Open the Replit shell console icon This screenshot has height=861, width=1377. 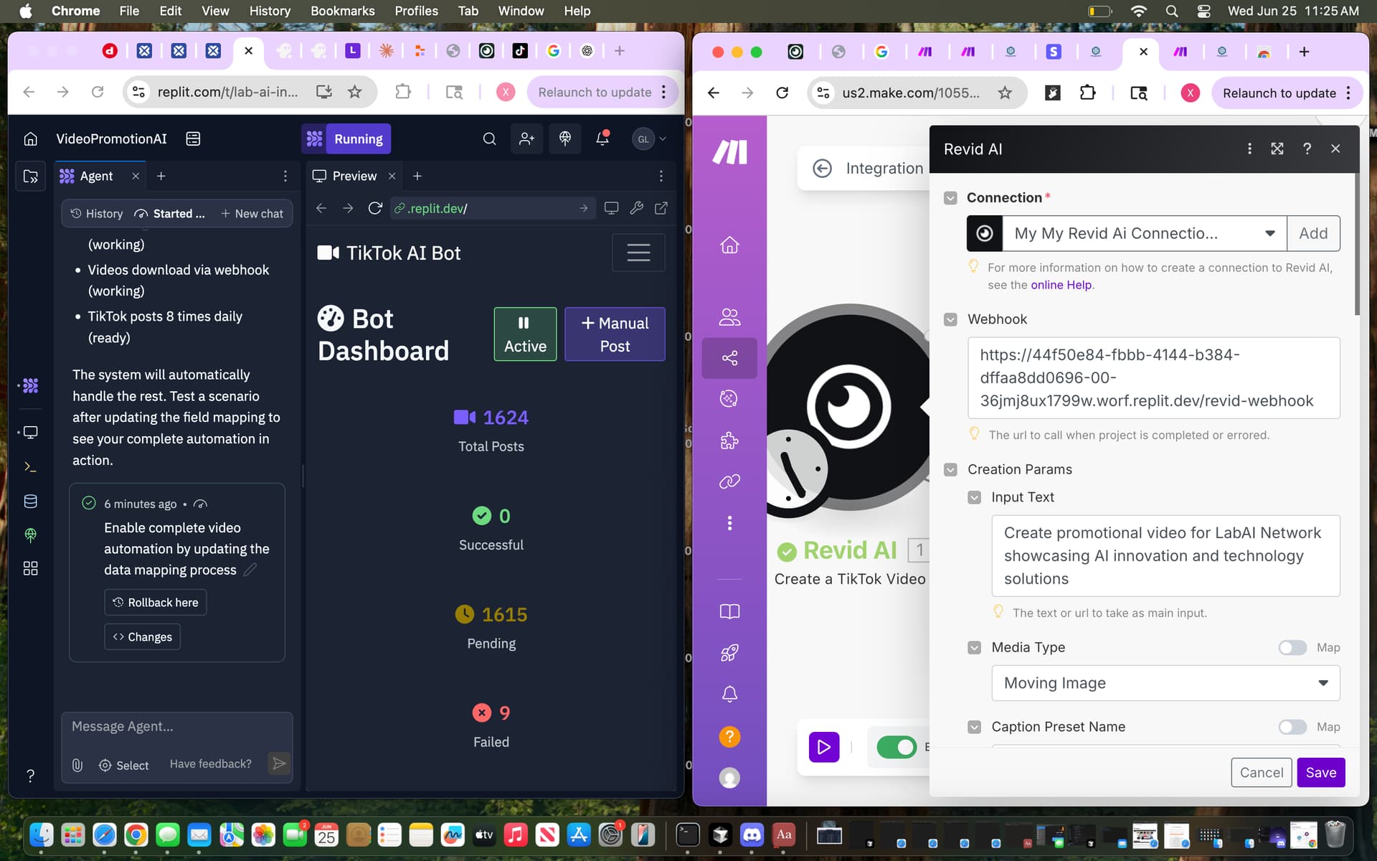pyautogui.click(x=30, y=466)
